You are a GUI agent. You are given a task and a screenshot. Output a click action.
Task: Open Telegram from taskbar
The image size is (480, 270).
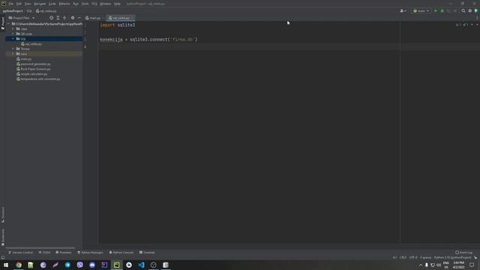[x=67, y=265]
